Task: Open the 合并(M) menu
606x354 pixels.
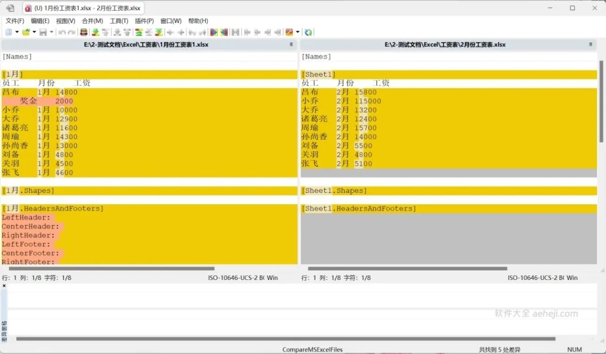Action: pos(92,21)
